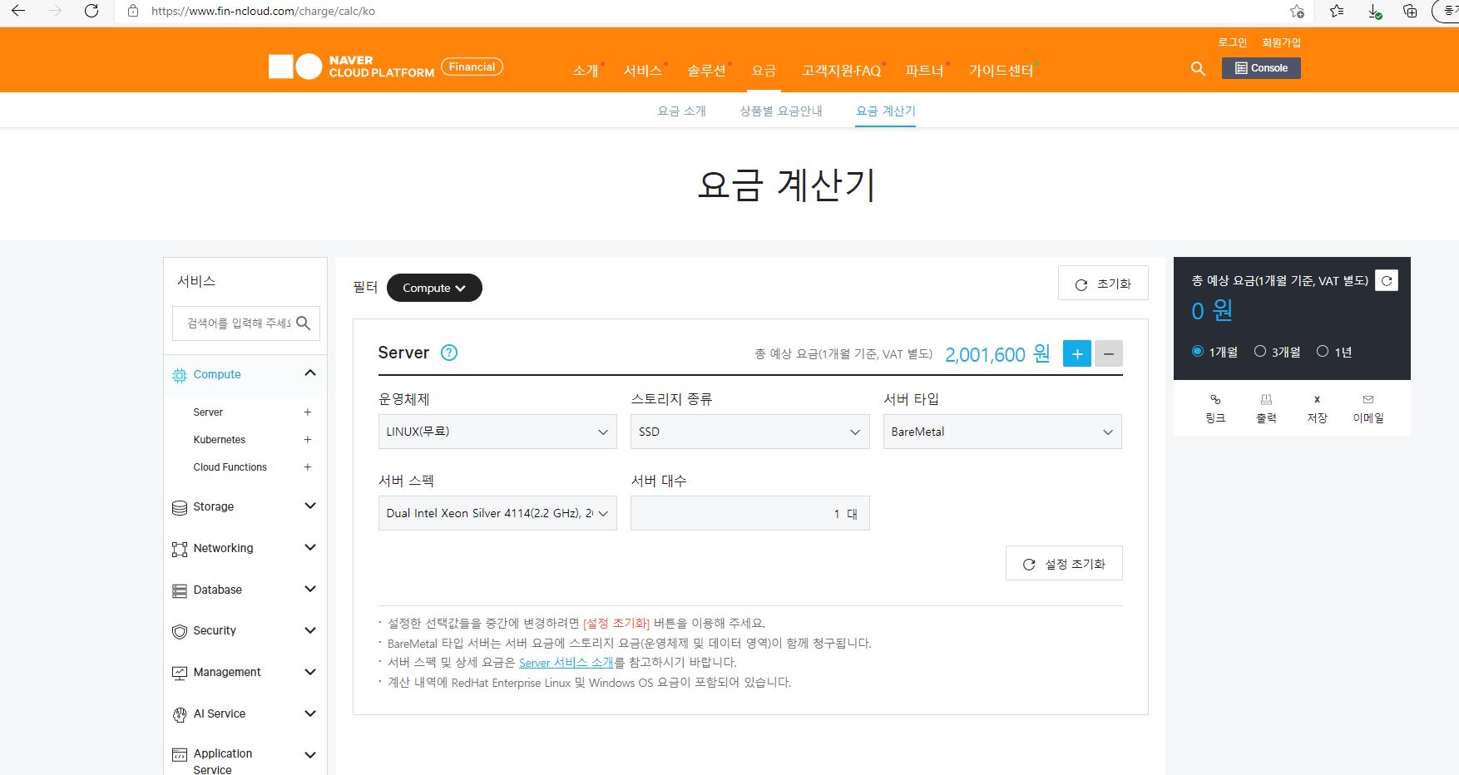Click the 서버 대수 quantity field
1459x775 pixels.
(x=749, y=513)
